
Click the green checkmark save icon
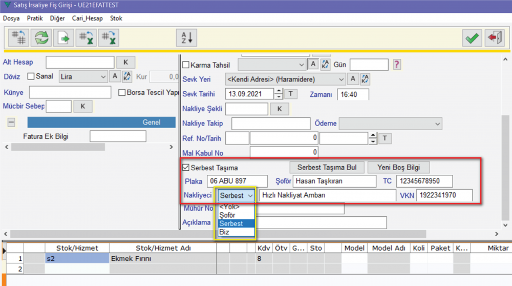click(x=472, y=38)
